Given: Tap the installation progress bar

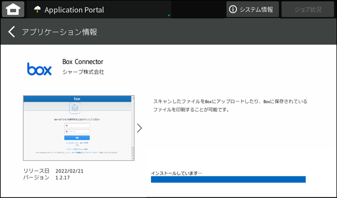Looking at the screenshot, I should coord(228,179).
